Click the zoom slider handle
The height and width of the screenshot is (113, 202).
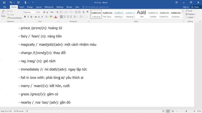[186, 111]
